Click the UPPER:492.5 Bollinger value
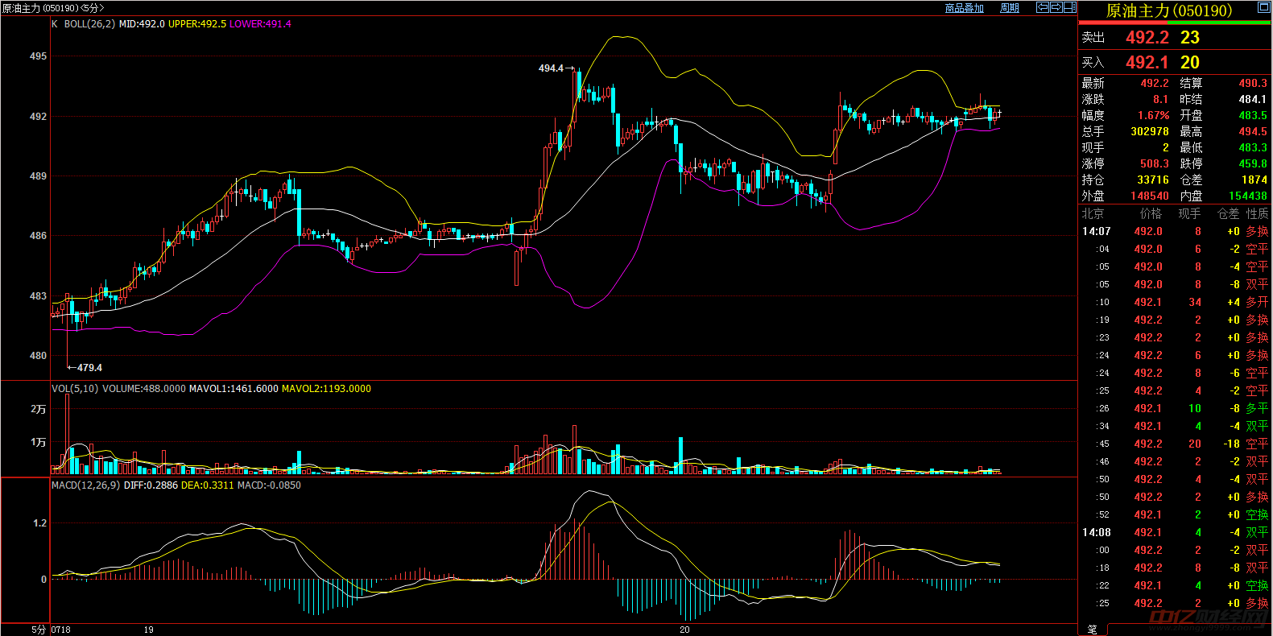Screen dimensions: 1273x636 coord(197,24)
